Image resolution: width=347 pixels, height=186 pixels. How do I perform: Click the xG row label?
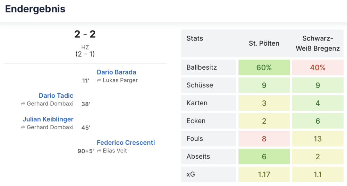tap(191, 174)
